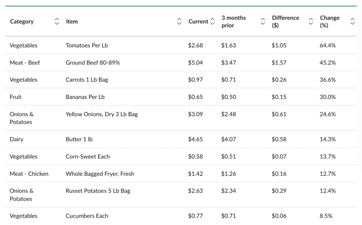
Task: Click the 64.4% change value
Action: click(328, 45)
